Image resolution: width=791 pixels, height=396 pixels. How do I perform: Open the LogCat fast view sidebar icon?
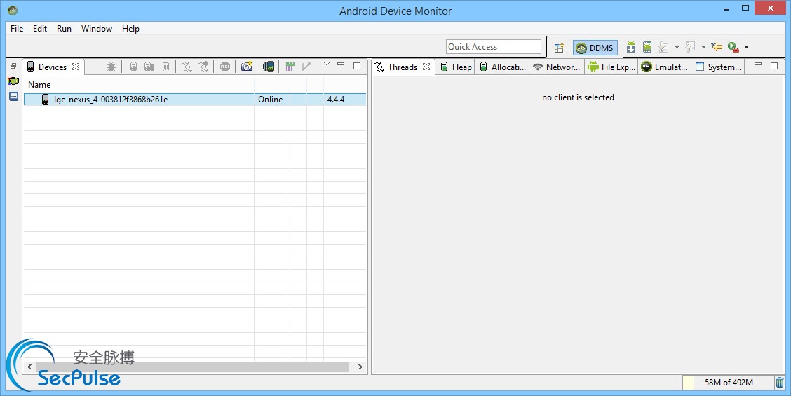(x=13, y=81)
